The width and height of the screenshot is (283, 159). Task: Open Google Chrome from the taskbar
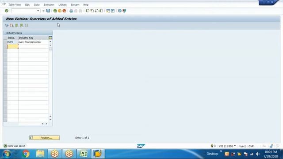coord(26,154)
